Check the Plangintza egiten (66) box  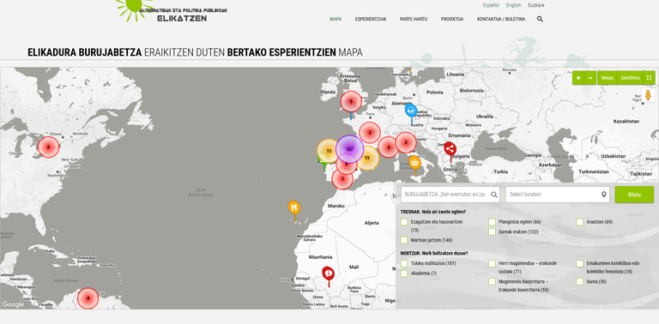(x=493, y=222)
